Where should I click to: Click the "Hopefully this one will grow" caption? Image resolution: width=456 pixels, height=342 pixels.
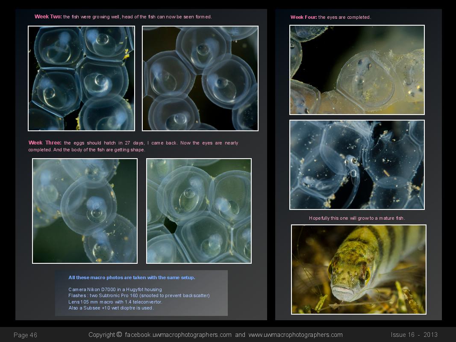(356, 218)
